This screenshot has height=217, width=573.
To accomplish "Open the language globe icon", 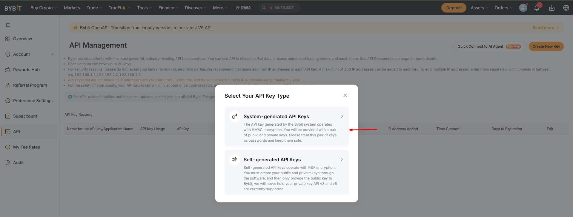I will [x=566, y=8].
